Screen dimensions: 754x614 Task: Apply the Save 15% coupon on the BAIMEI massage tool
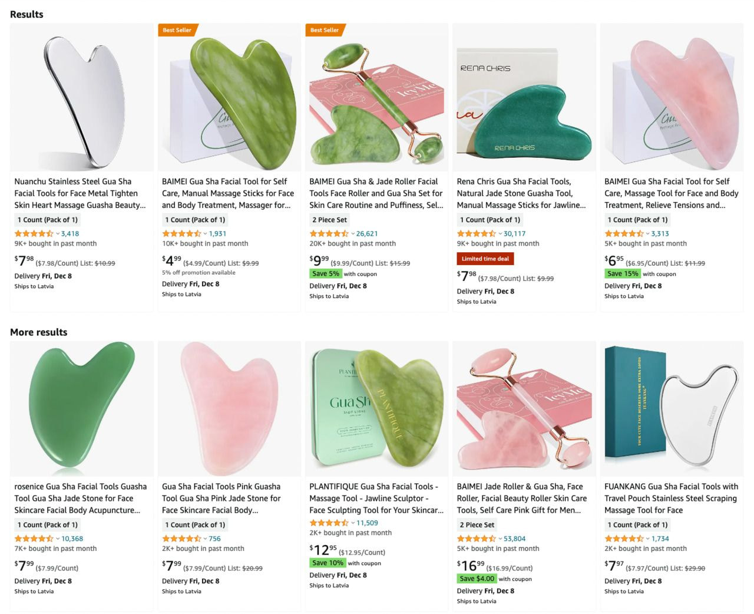(623, 273)
